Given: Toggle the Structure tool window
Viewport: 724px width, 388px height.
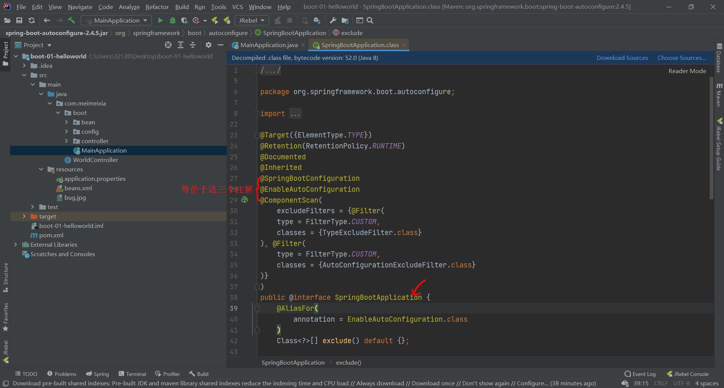Looking at the screenshot, I should coord(5,278).
